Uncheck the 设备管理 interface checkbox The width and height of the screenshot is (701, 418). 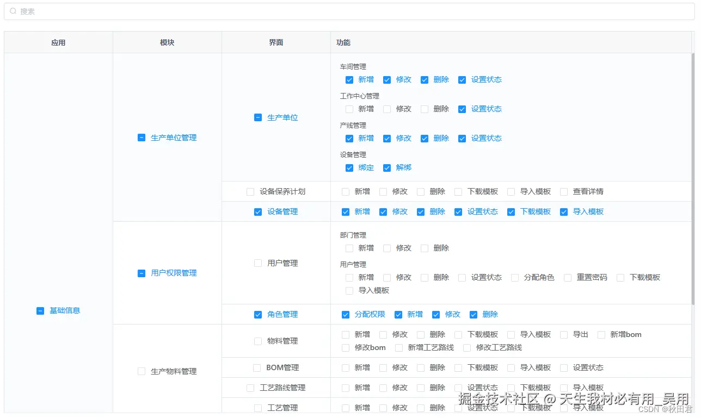pyautogui.click(x=257, y=211)
